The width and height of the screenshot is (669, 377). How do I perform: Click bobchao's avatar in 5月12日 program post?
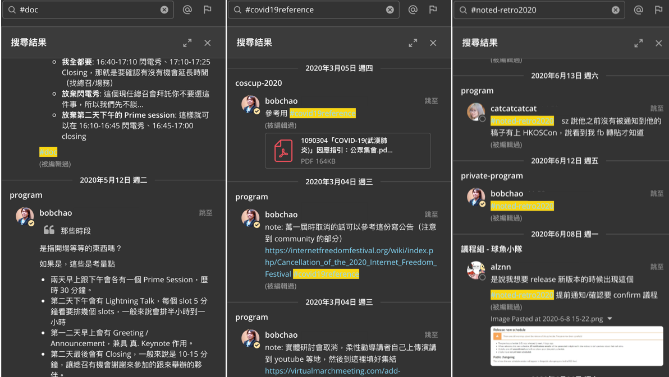(25, 216)
